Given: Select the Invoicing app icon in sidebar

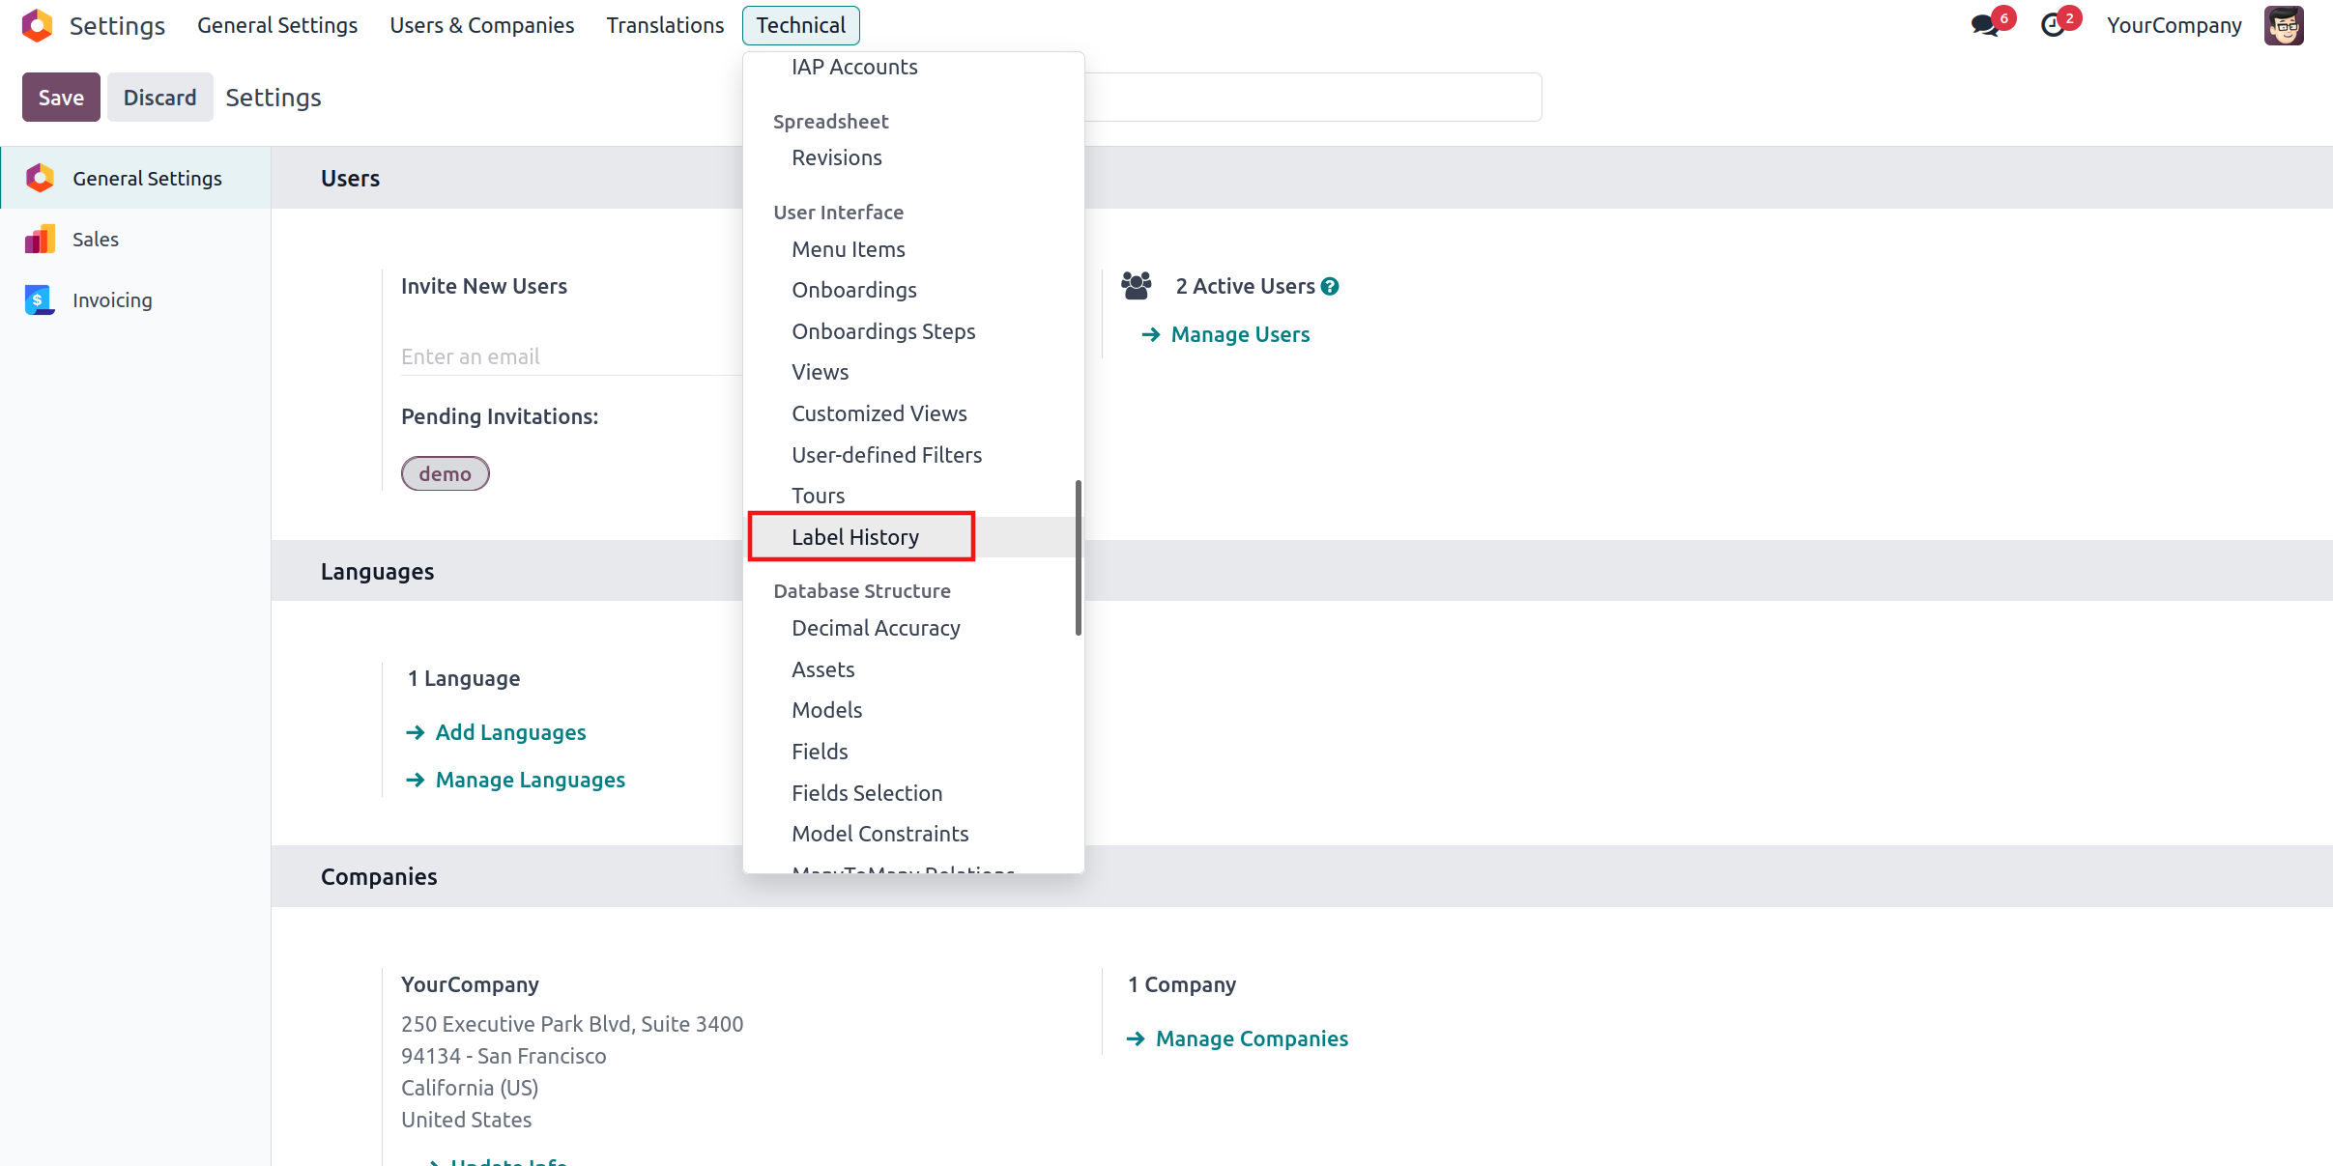Looking at the screenshot, I should pyautogui.click(x=40, y=300).
